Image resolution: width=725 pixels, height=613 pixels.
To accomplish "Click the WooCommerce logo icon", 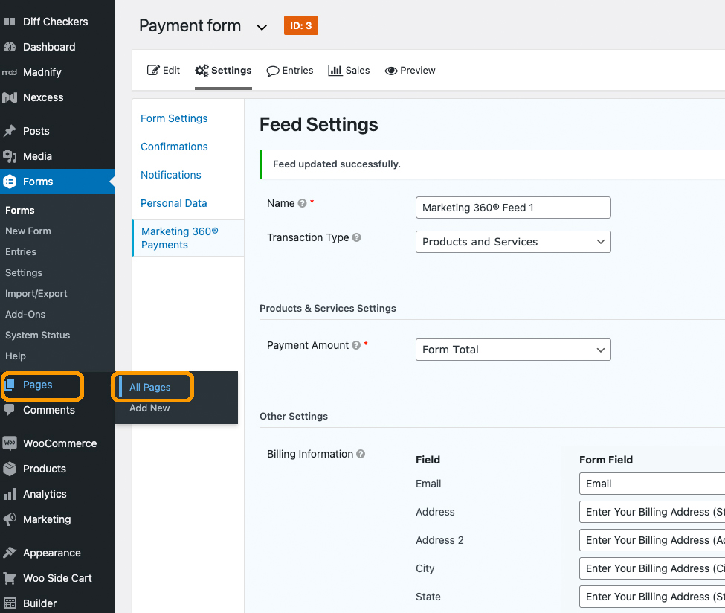I will [x=10, y=443].
